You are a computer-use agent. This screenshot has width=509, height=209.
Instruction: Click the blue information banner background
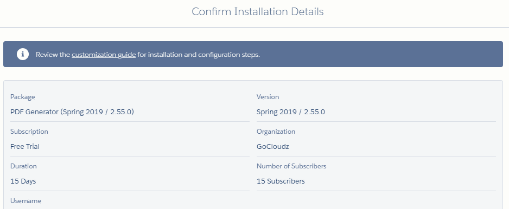point(373,54)
